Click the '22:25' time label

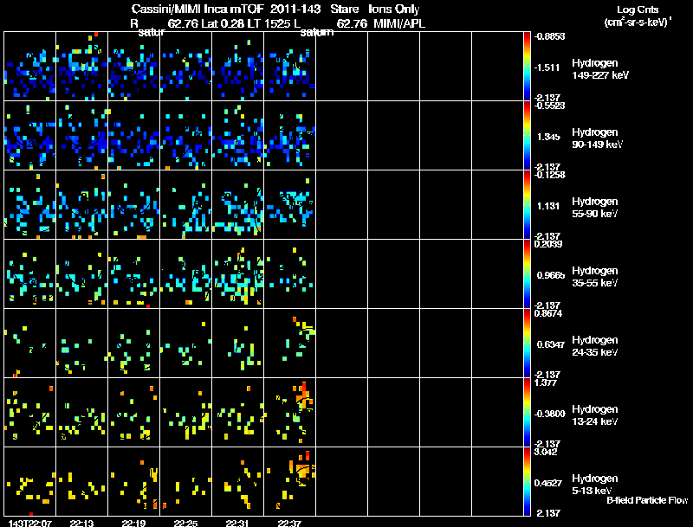(185, 523)
